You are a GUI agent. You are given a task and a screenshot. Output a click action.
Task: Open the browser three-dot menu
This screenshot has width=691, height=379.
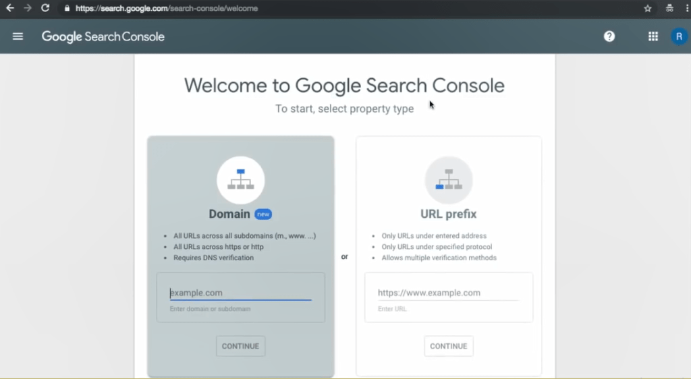click(688, 8)
